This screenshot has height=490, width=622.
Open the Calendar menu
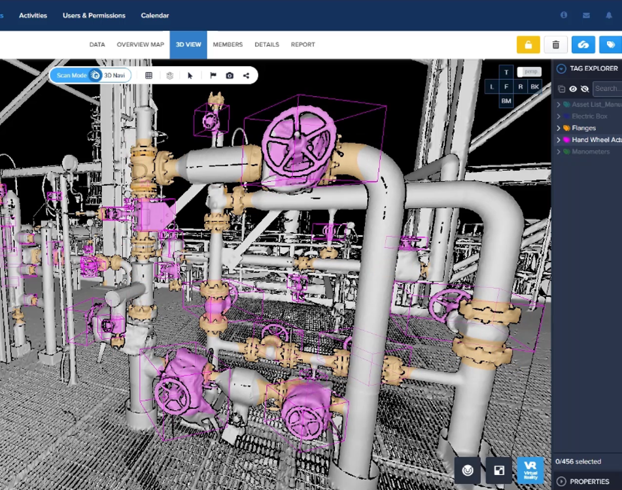click(155, 16)
